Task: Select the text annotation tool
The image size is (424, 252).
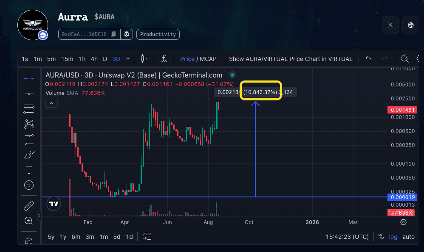Action: (29, 170)
